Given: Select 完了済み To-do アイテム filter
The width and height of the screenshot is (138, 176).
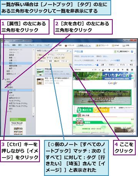Looking at the screenshot, I should point(18,106).
